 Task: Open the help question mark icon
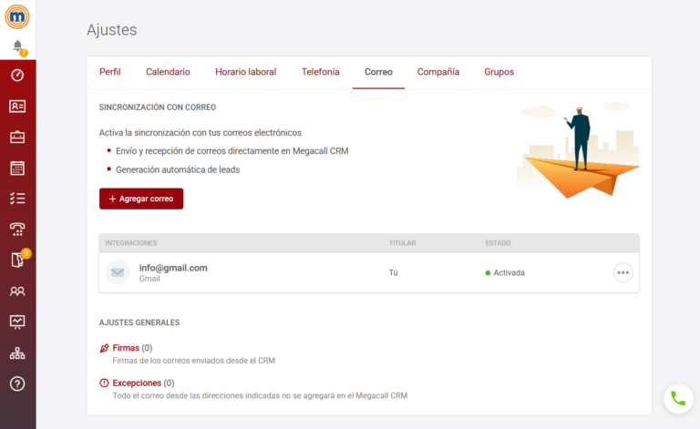click(17, 383)
